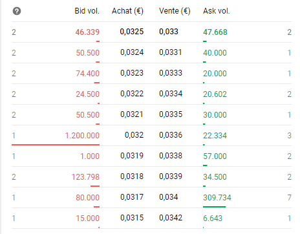Click bid volume 74.400

87,74
